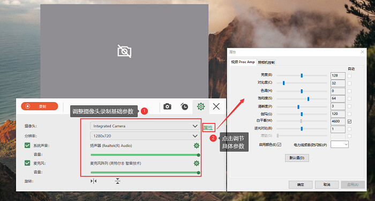Click the brightness value field 128
This screenshot has width=375, height=201.
[x=338, y=76]
